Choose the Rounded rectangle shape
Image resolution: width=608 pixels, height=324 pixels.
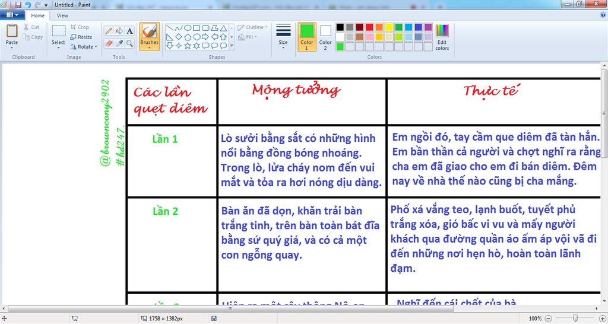(x=205, y=28)
